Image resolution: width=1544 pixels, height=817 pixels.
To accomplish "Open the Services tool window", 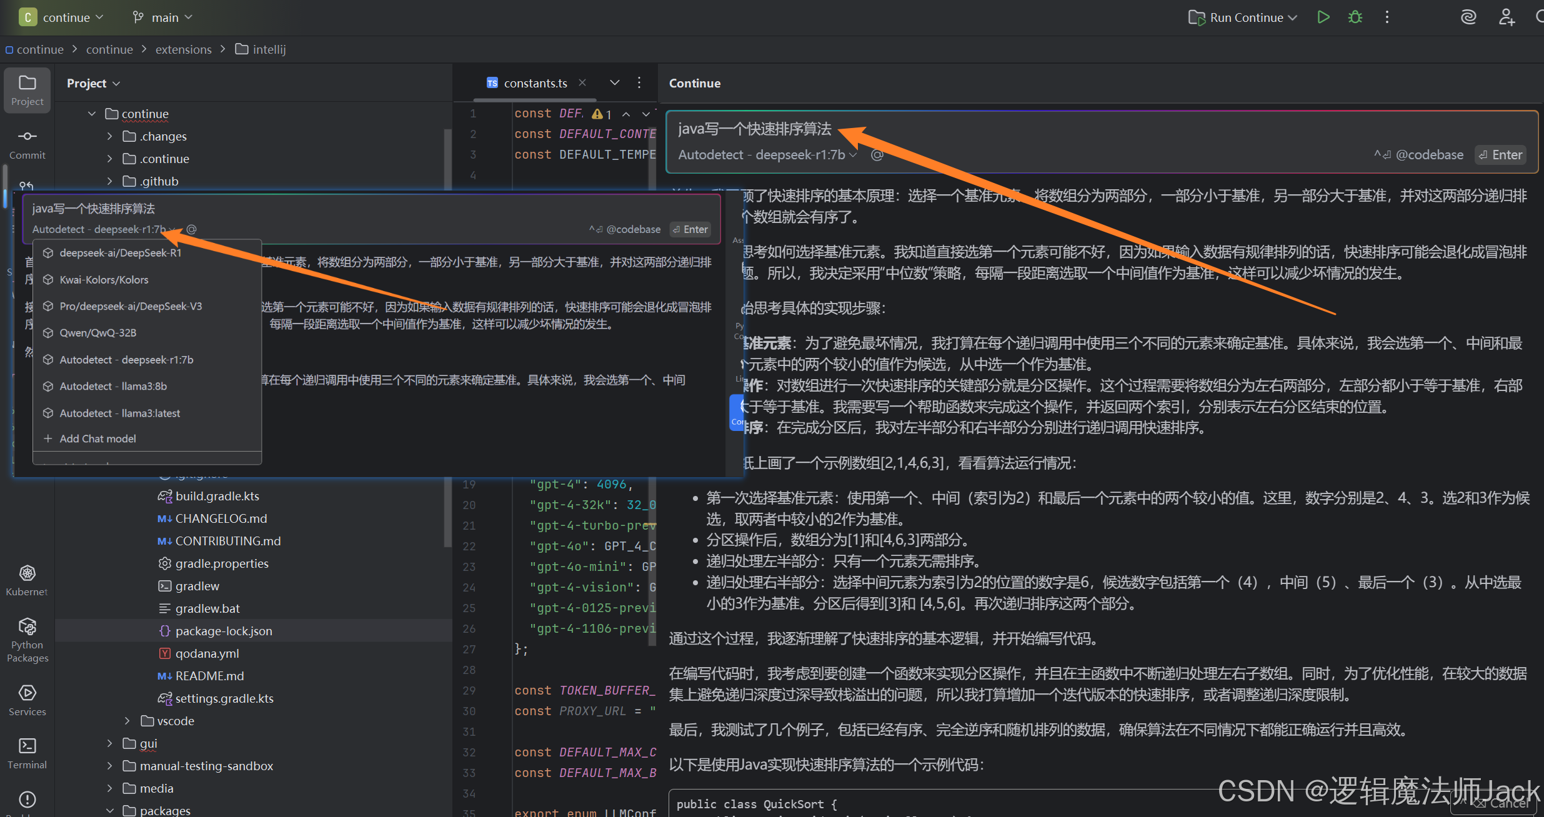I will (x=27, y=700).
